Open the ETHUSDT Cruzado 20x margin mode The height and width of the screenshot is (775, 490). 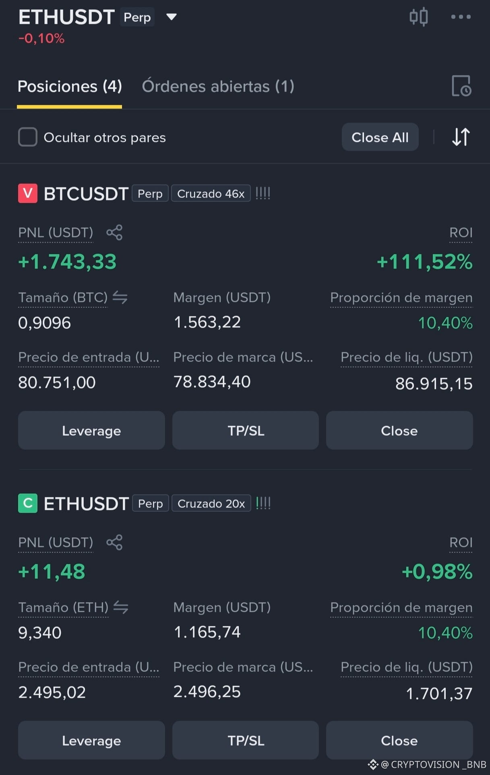coord(211,503)
